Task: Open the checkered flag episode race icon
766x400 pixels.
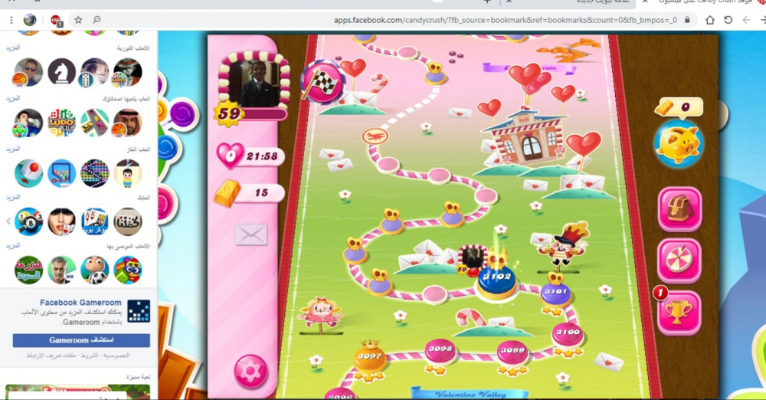Action: pyautogui.click(x=322, y=82)
